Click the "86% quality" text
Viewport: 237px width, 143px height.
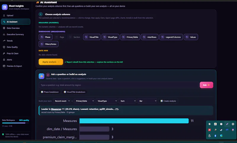pyautogui.click(x=24, y=120)
